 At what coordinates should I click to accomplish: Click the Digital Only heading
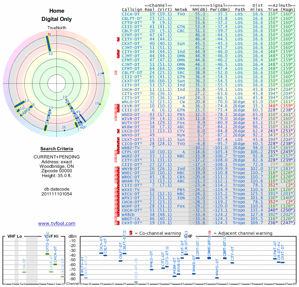point(57,19)
